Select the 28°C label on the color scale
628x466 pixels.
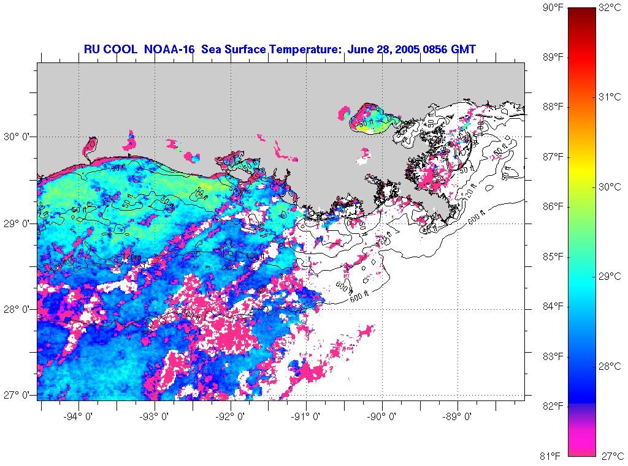click(610, 366)
